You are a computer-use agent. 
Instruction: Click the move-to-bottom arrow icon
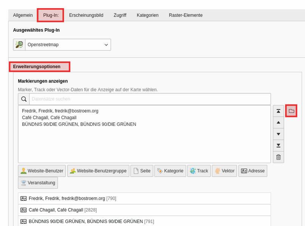pyautogui.click(x=278, y=145)
